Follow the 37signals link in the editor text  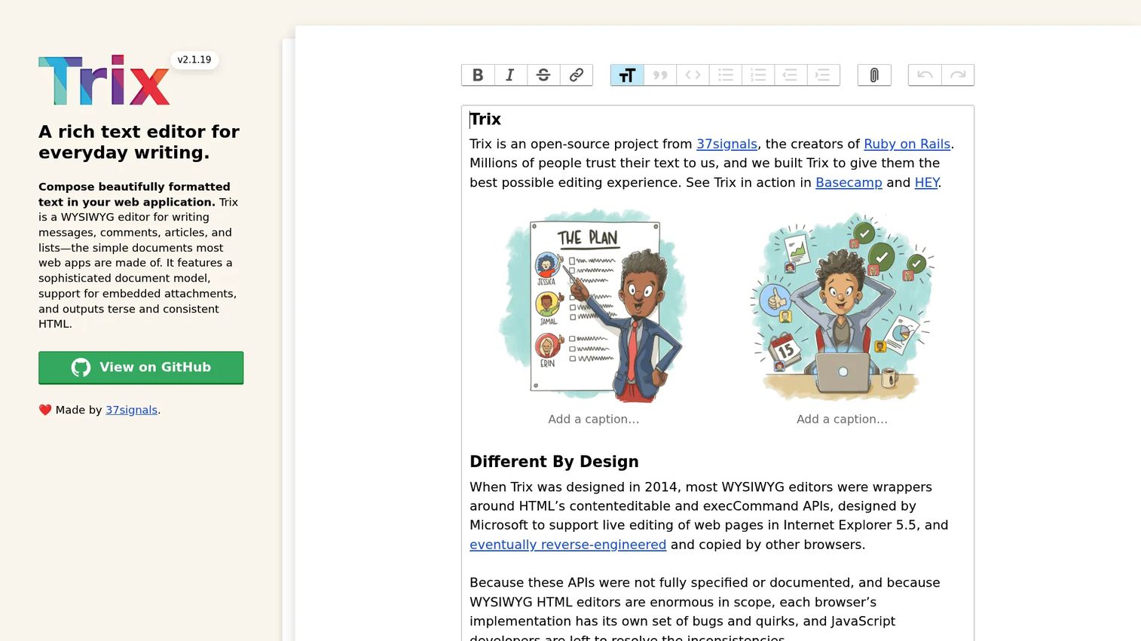point(727,144)
